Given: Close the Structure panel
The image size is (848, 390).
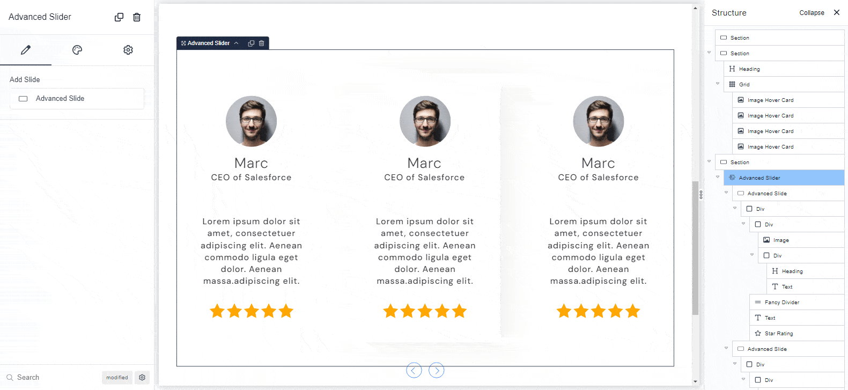Looking at the screenshot, I should (x=837, y=12).
